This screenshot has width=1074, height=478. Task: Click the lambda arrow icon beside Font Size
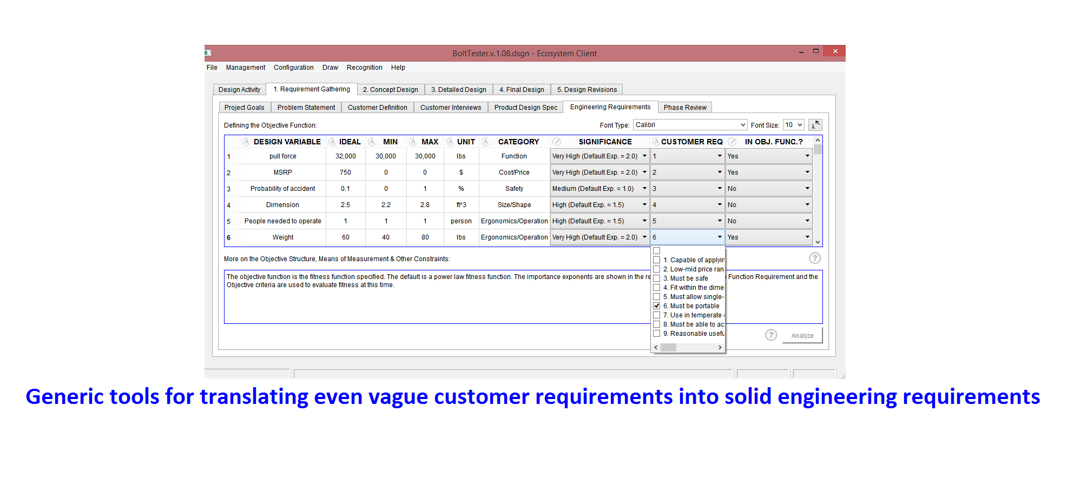[x=815, y=125]
